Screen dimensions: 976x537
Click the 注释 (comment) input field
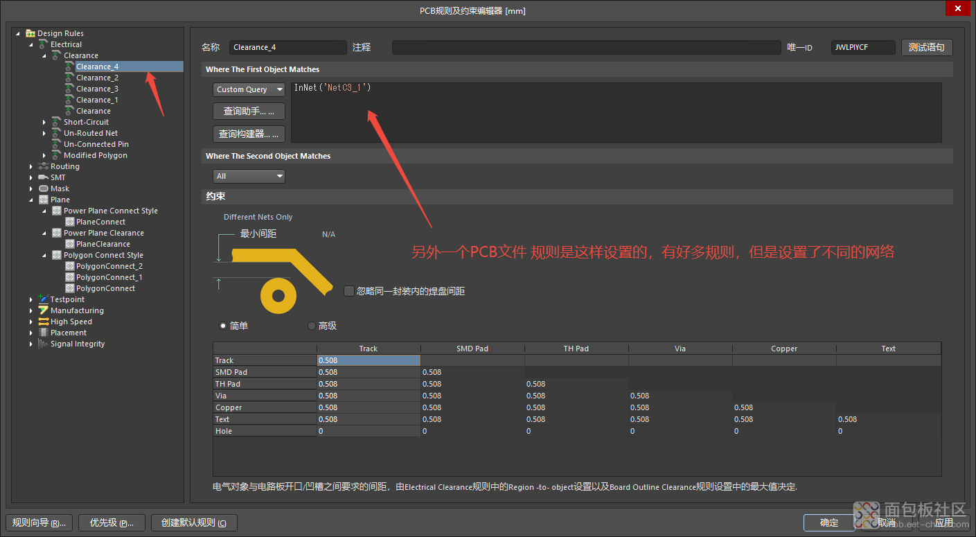(x=586, y=47)
